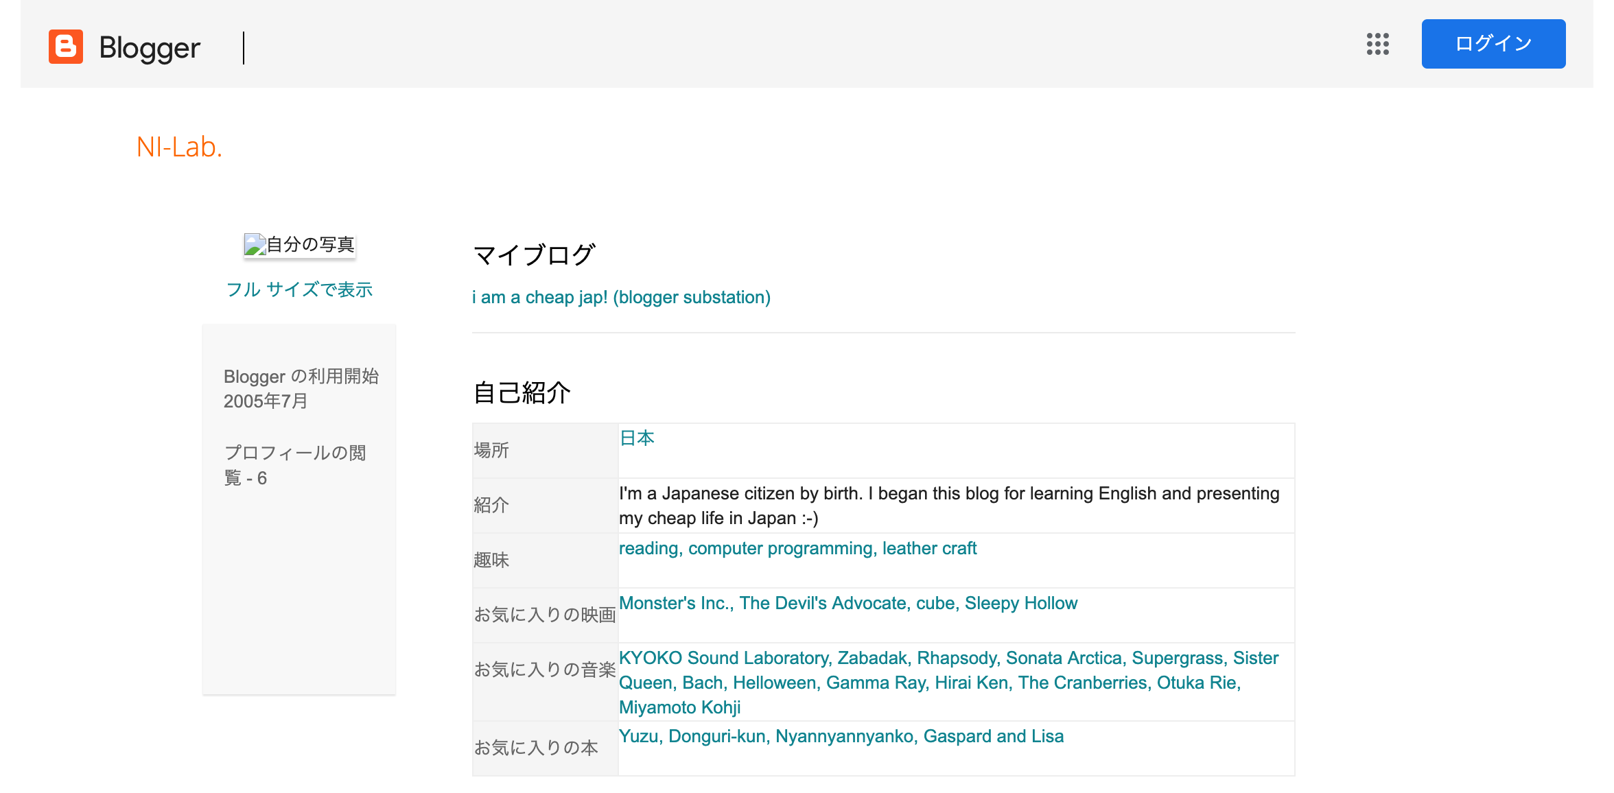Click the cube movie link
Image resolution: width=1614 pixels, height=793 pixels.
935,603
